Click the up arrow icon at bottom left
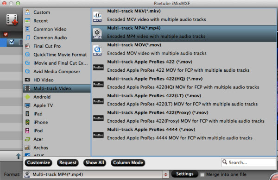278x180 pixels. click(19, 156)
